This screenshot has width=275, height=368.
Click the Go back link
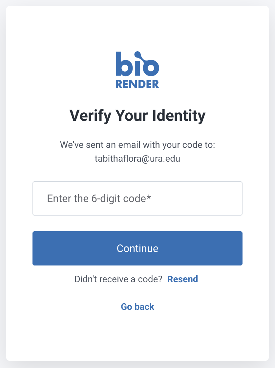pyautogui.click(x=137, y=307)
